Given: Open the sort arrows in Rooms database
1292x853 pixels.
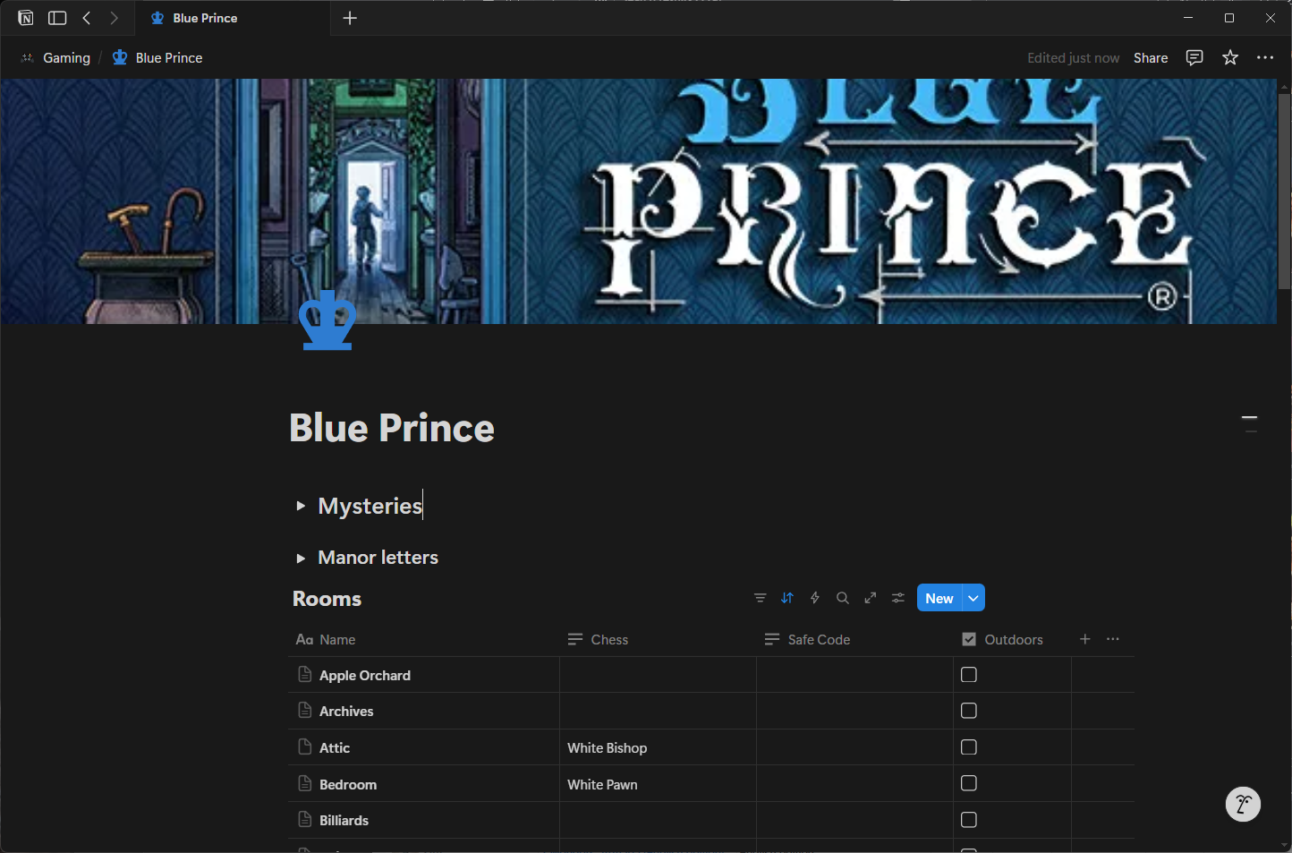Looking at the screenshot, I should [x=787, y=598].
